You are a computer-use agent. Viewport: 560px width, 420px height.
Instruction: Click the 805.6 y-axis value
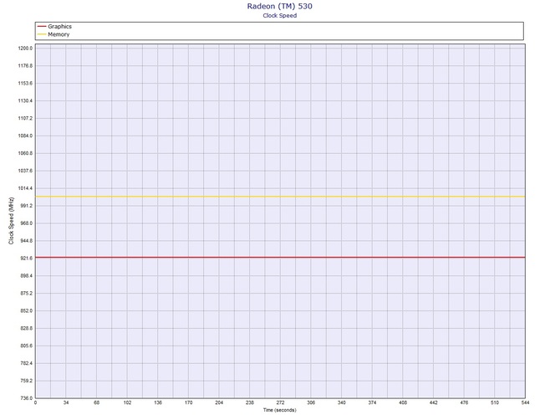[x=26, y=346]
